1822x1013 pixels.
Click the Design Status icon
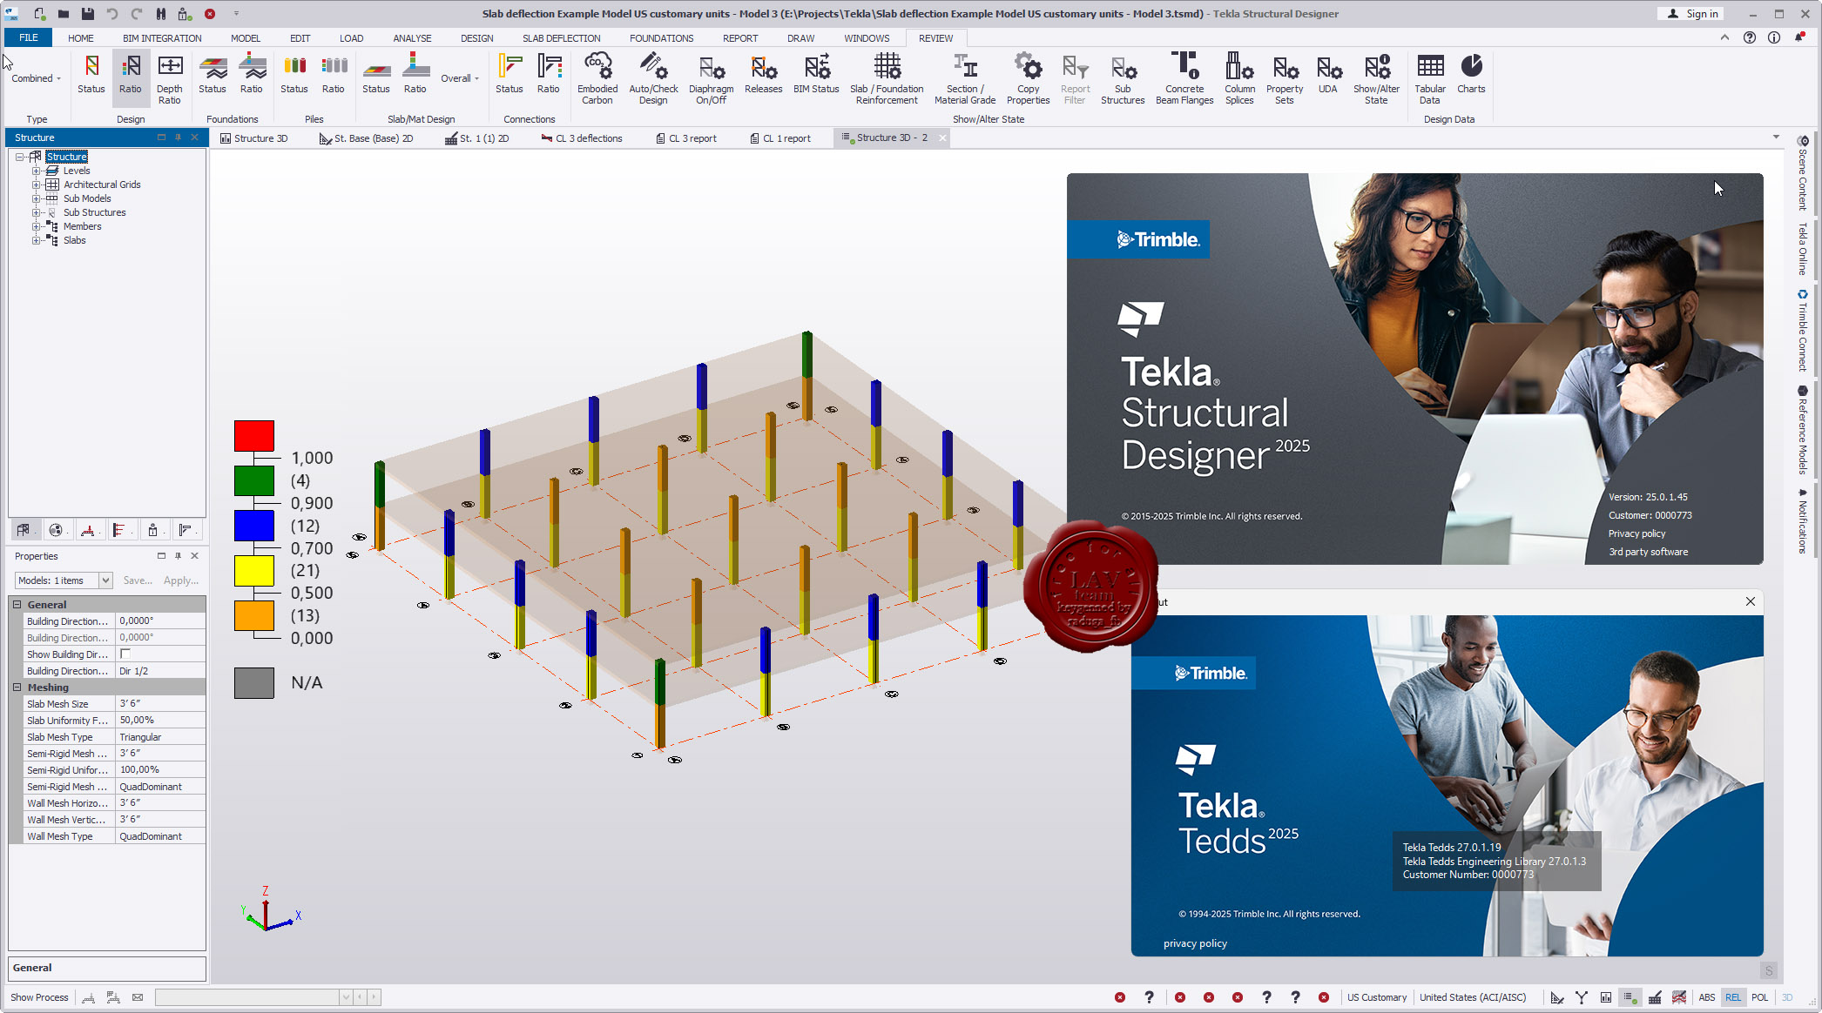(x=91, y=73)
